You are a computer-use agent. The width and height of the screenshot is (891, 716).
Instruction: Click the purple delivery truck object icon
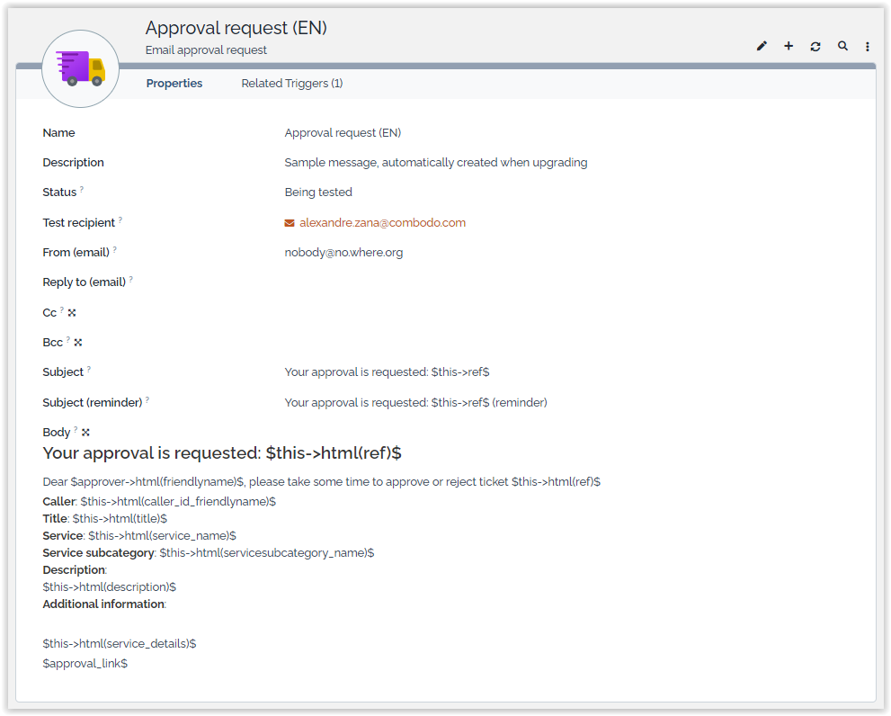click(81, 68)
